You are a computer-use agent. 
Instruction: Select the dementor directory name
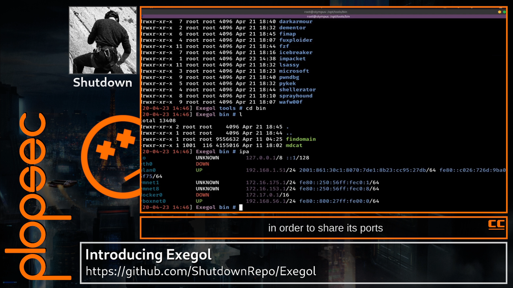[x=292, y=28]
